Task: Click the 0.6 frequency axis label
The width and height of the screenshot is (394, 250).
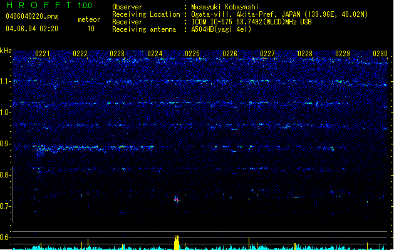Action: 5,237
